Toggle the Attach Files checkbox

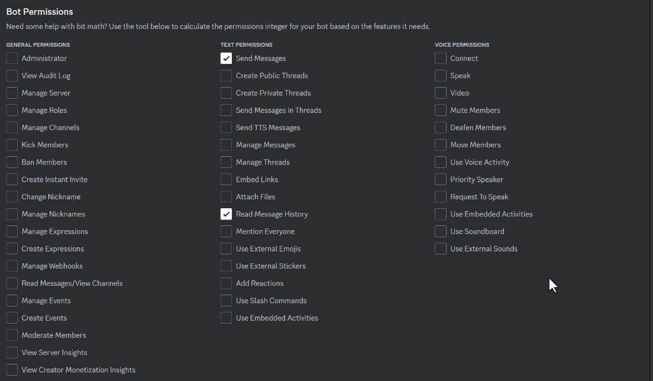pos(226,196)
